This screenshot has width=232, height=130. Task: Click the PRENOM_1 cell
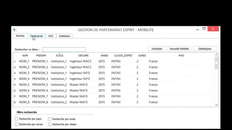[40, 61]
